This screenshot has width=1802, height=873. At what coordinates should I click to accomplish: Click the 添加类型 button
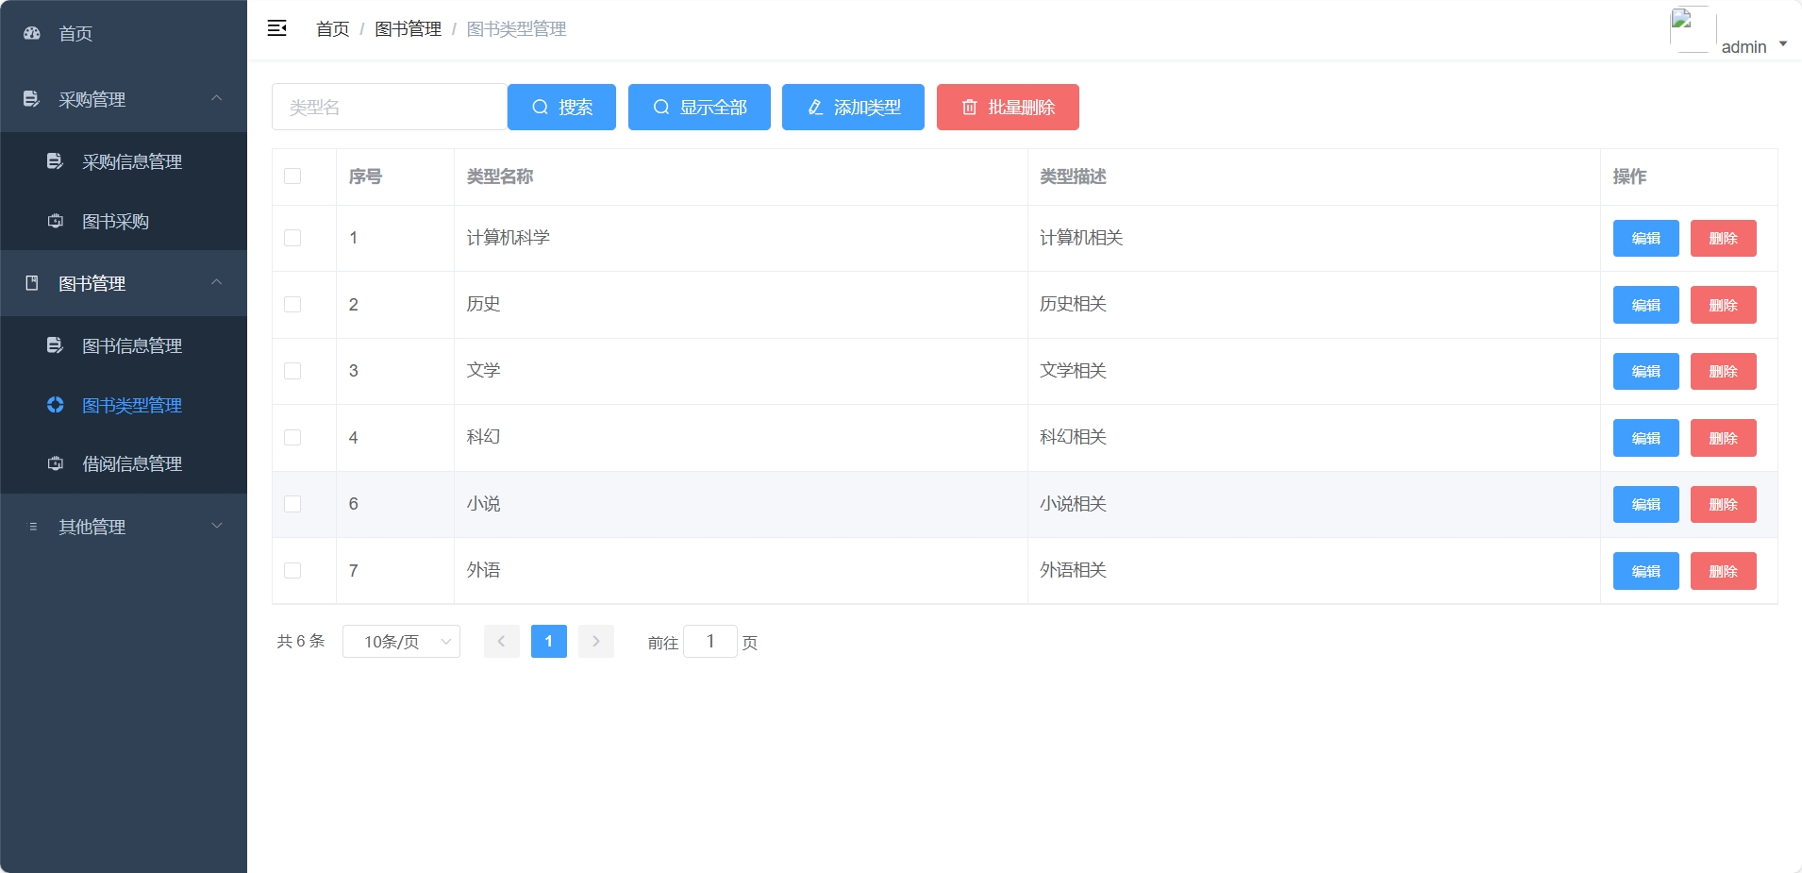tap(853, 107)
